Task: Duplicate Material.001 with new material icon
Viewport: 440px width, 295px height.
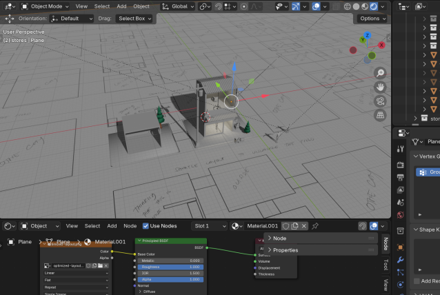Action: click(x=294, y=226)
